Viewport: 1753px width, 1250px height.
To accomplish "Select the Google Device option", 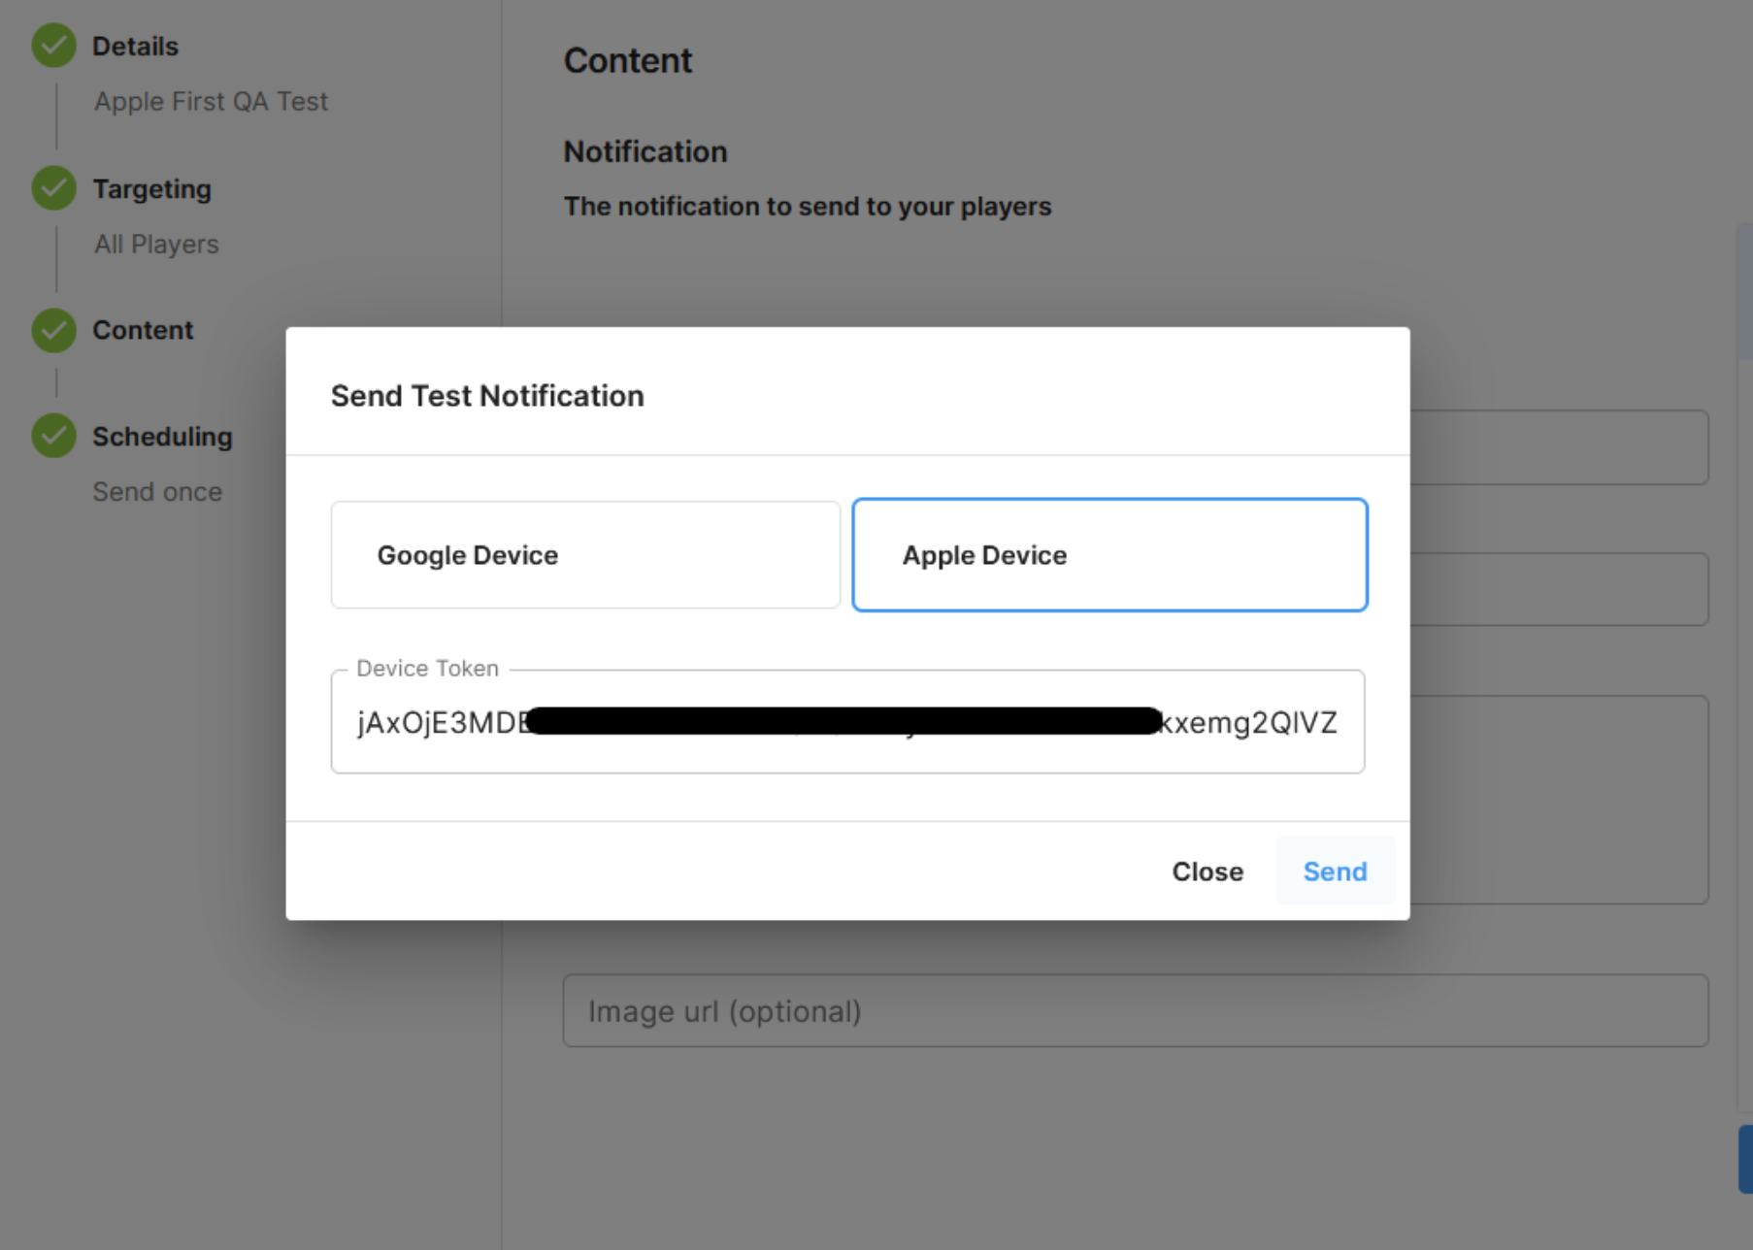I will pos(585,555).
